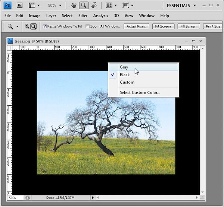This screenshot has height=207, width=224.
Task: Launch Bridge with the Br icon
Action: pos(19,6)
